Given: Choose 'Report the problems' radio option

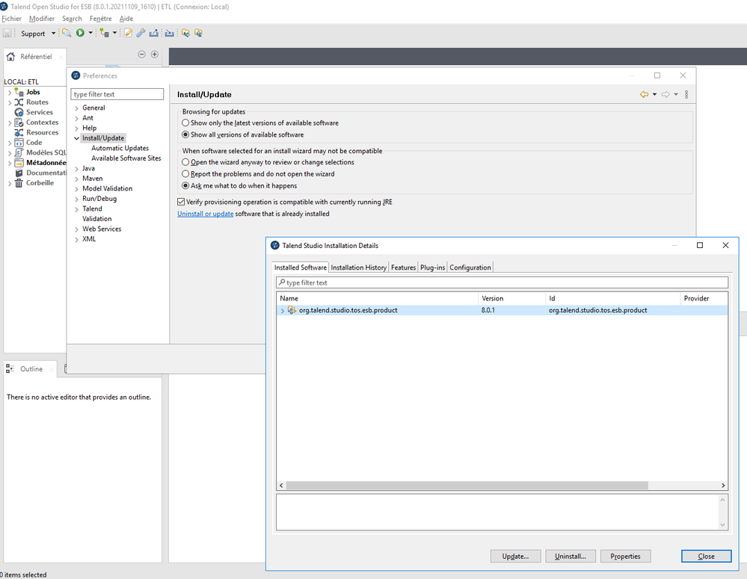Looking at the screenshot, I should coord(185,174).
